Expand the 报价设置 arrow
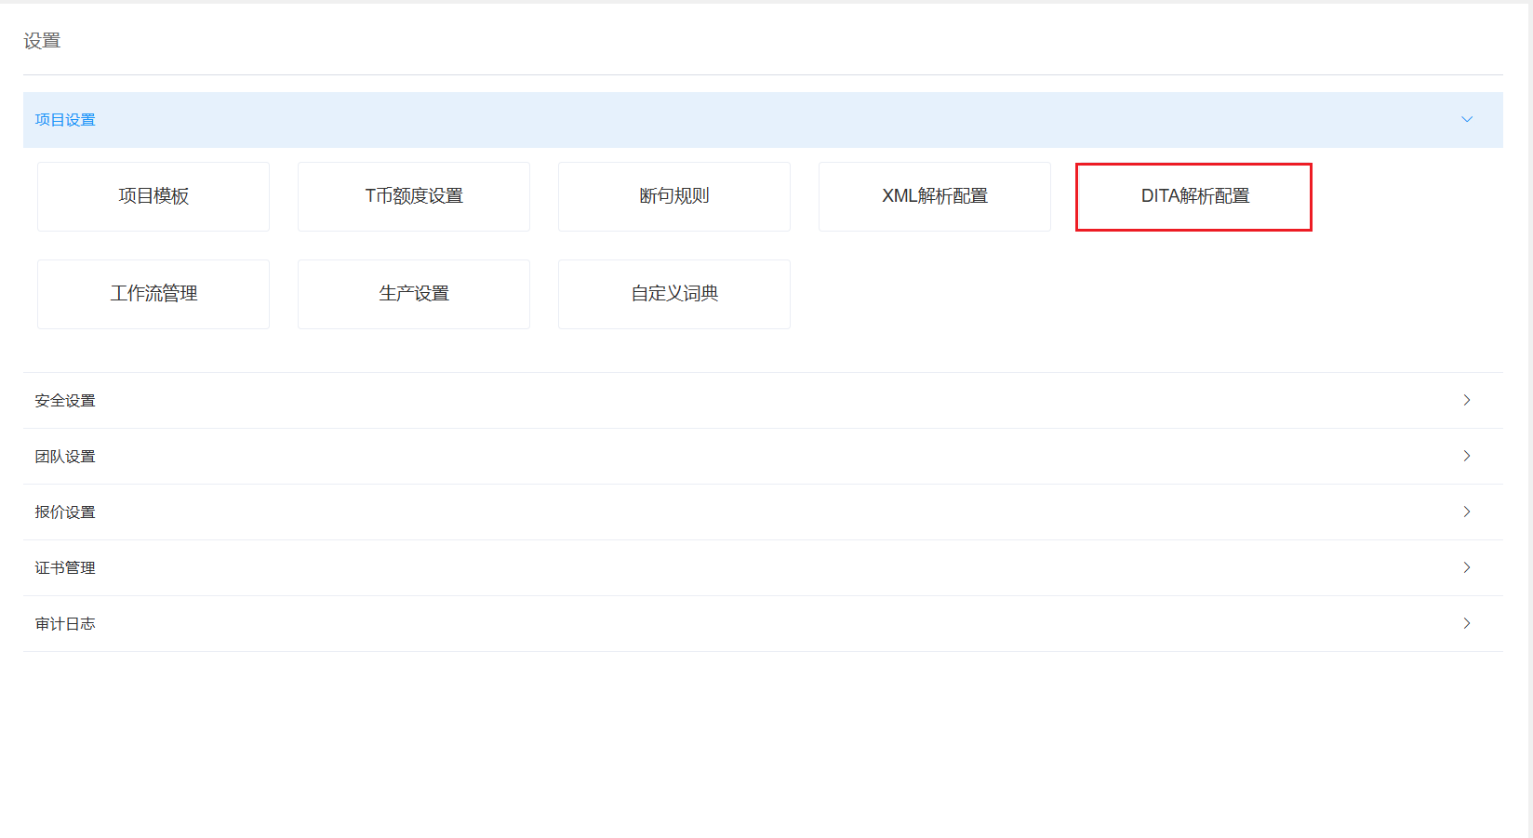 pos(1466,512)
